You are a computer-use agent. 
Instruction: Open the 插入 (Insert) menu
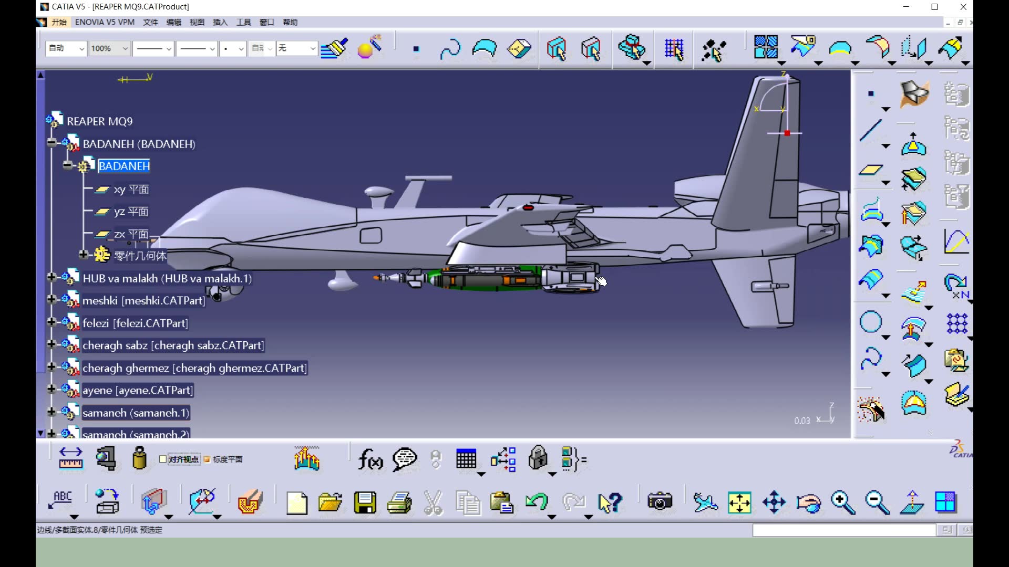(x=220, y=22)
